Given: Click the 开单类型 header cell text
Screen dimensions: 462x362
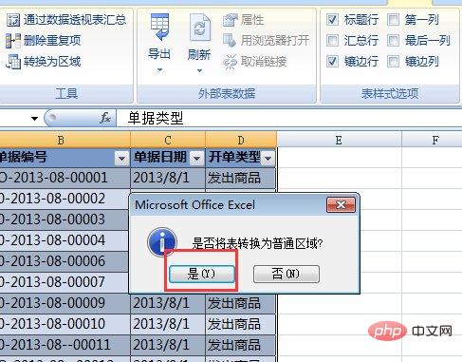Looking at the screenshot, I should coord(234,157).
